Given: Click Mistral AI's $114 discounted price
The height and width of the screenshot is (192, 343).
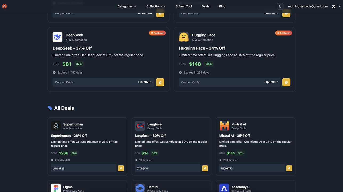Looking at the screenshot, I should pos(231,153).
